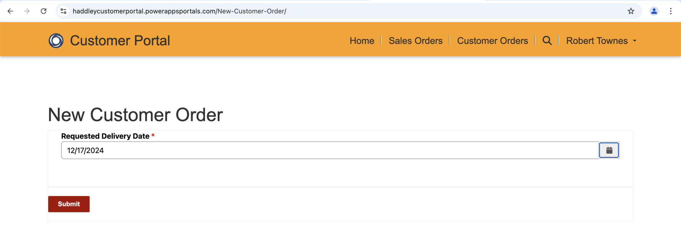The width and height of the screenshot is (681, 233).
Task: Click the browser forward arrow
Action: point(27,11)
